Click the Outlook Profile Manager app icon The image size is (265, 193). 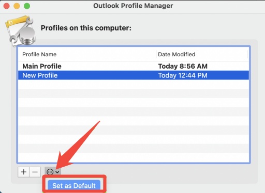21,31
